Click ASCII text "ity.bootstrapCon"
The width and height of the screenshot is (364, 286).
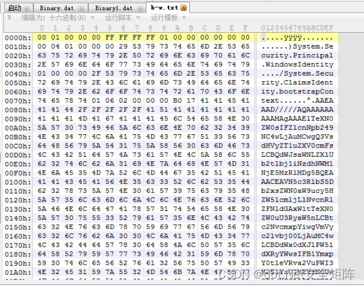[x=297, y=91]
